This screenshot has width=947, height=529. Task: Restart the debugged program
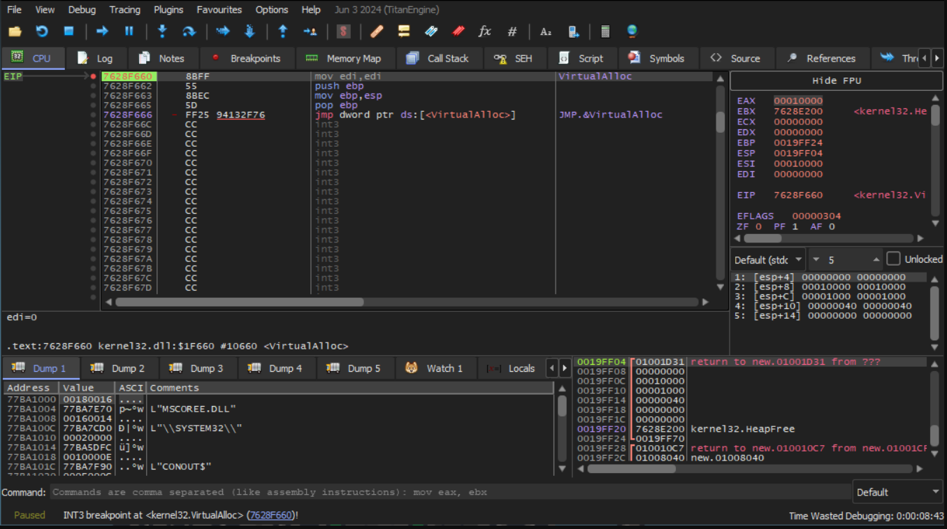click(42, 31)
